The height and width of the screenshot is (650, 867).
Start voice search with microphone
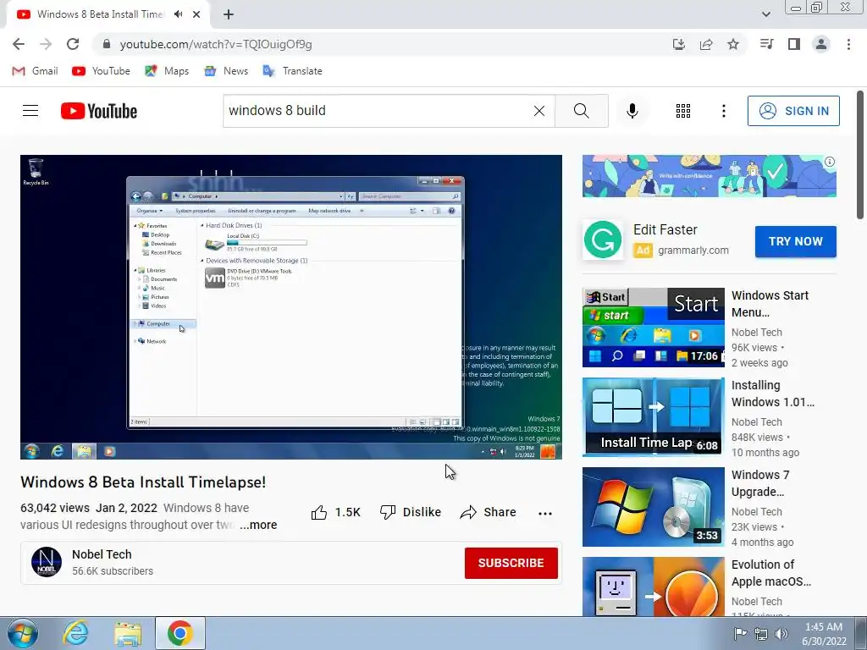point(632,111)
